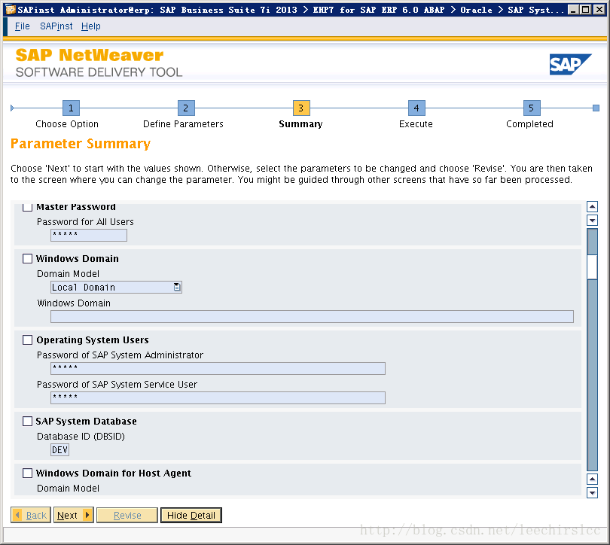Click the Parameter Summary heading
Image resolution: width=610 pixels, height=545 pixels.
(x=81, y=144)
